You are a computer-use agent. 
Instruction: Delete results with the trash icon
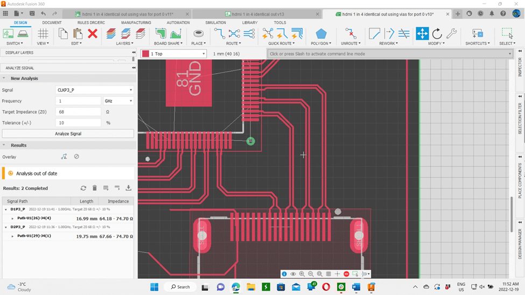coord(95,188)
